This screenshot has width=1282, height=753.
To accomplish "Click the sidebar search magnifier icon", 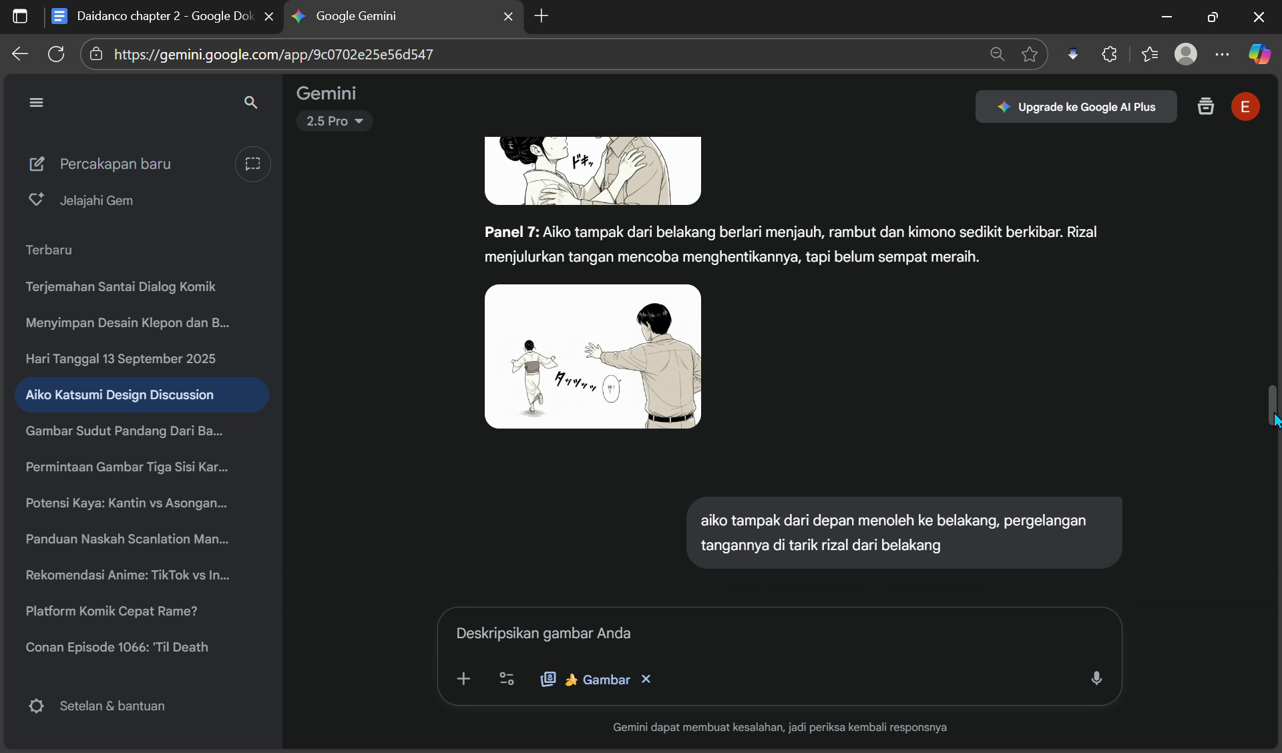I will click(250, 102).
